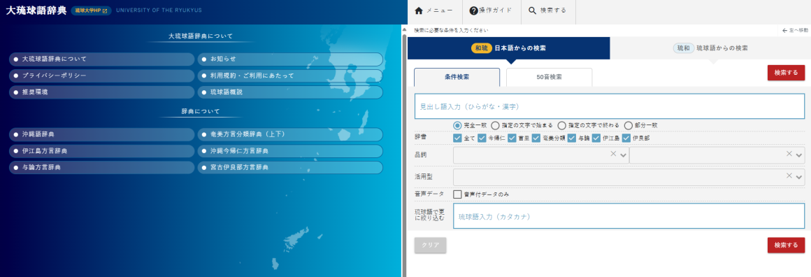Enable the 音声付データのみ checkbox
This screenshot has width=811, height=277.
click(457, 194)
